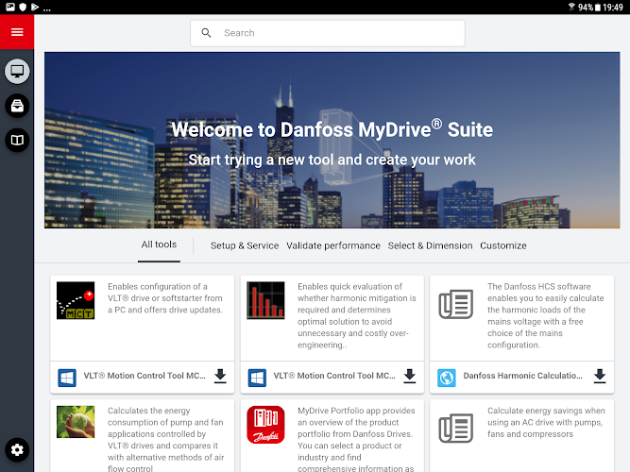
Task: Download Danfoss Harmonic Calculation tool
Action: (600, 376)
